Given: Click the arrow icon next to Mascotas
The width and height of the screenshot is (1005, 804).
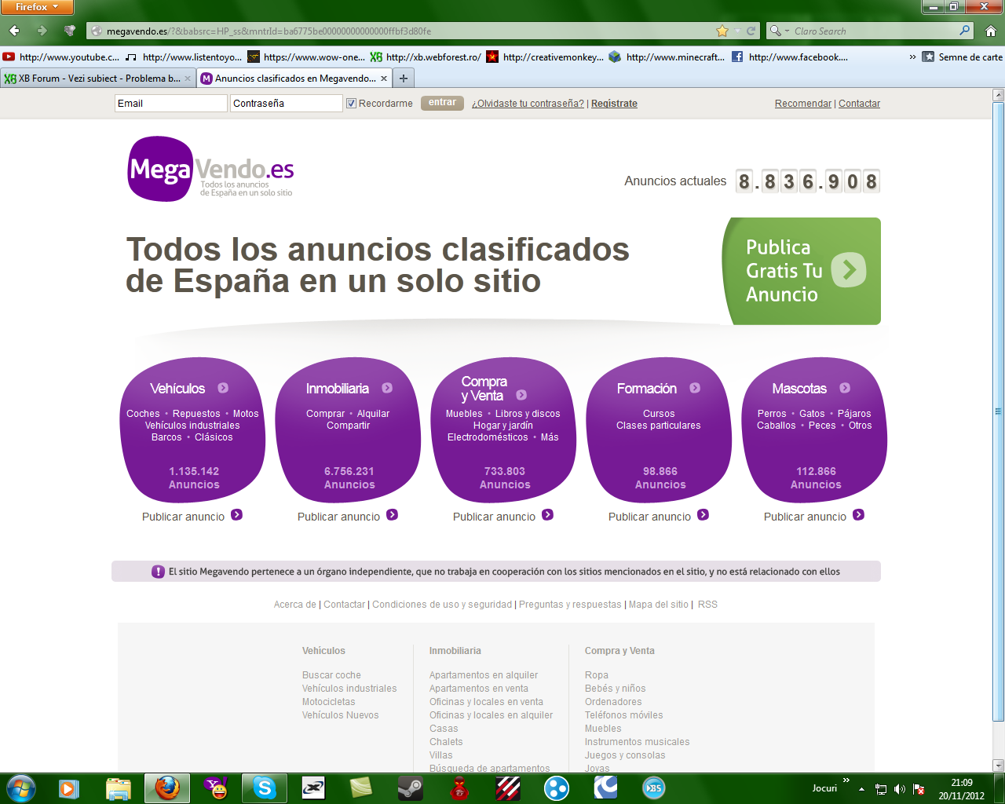Looking at the screenshot, I should tap(845, 388).
